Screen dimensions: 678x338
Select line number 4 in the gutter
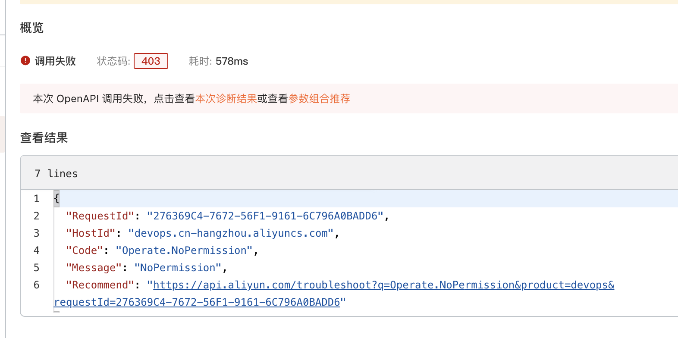[37, 250]
